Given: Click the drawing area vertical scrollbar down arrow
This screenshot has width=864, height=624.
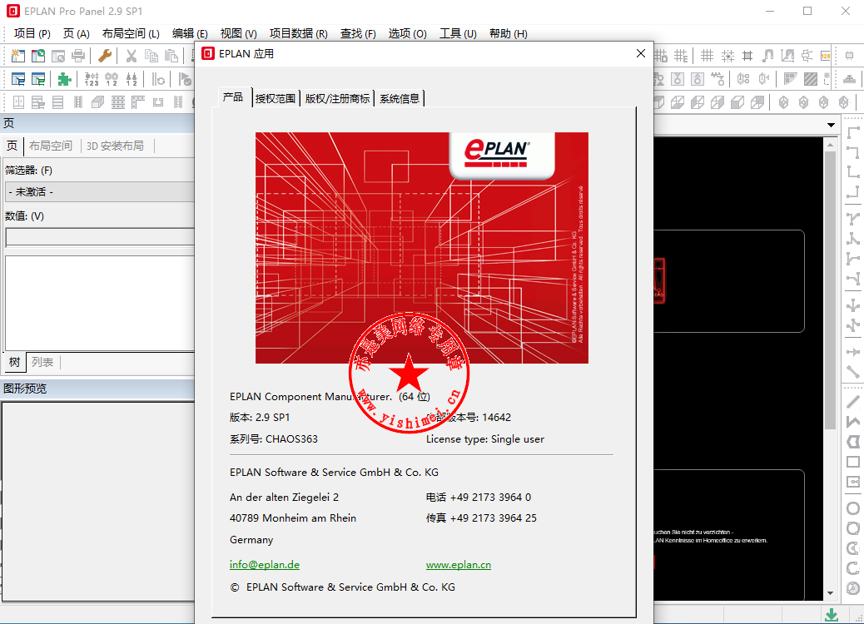Looking at the screenshot, I should (831, 593).
